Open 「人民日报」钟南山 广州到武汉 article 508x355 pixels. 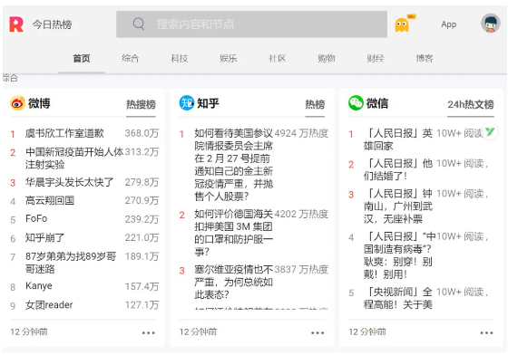[398, 206]
